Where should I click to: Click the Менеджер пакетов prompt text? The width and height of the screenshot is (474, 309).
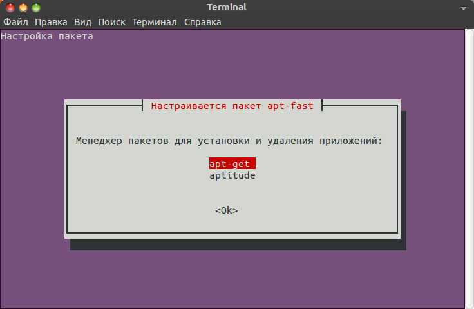229,141
